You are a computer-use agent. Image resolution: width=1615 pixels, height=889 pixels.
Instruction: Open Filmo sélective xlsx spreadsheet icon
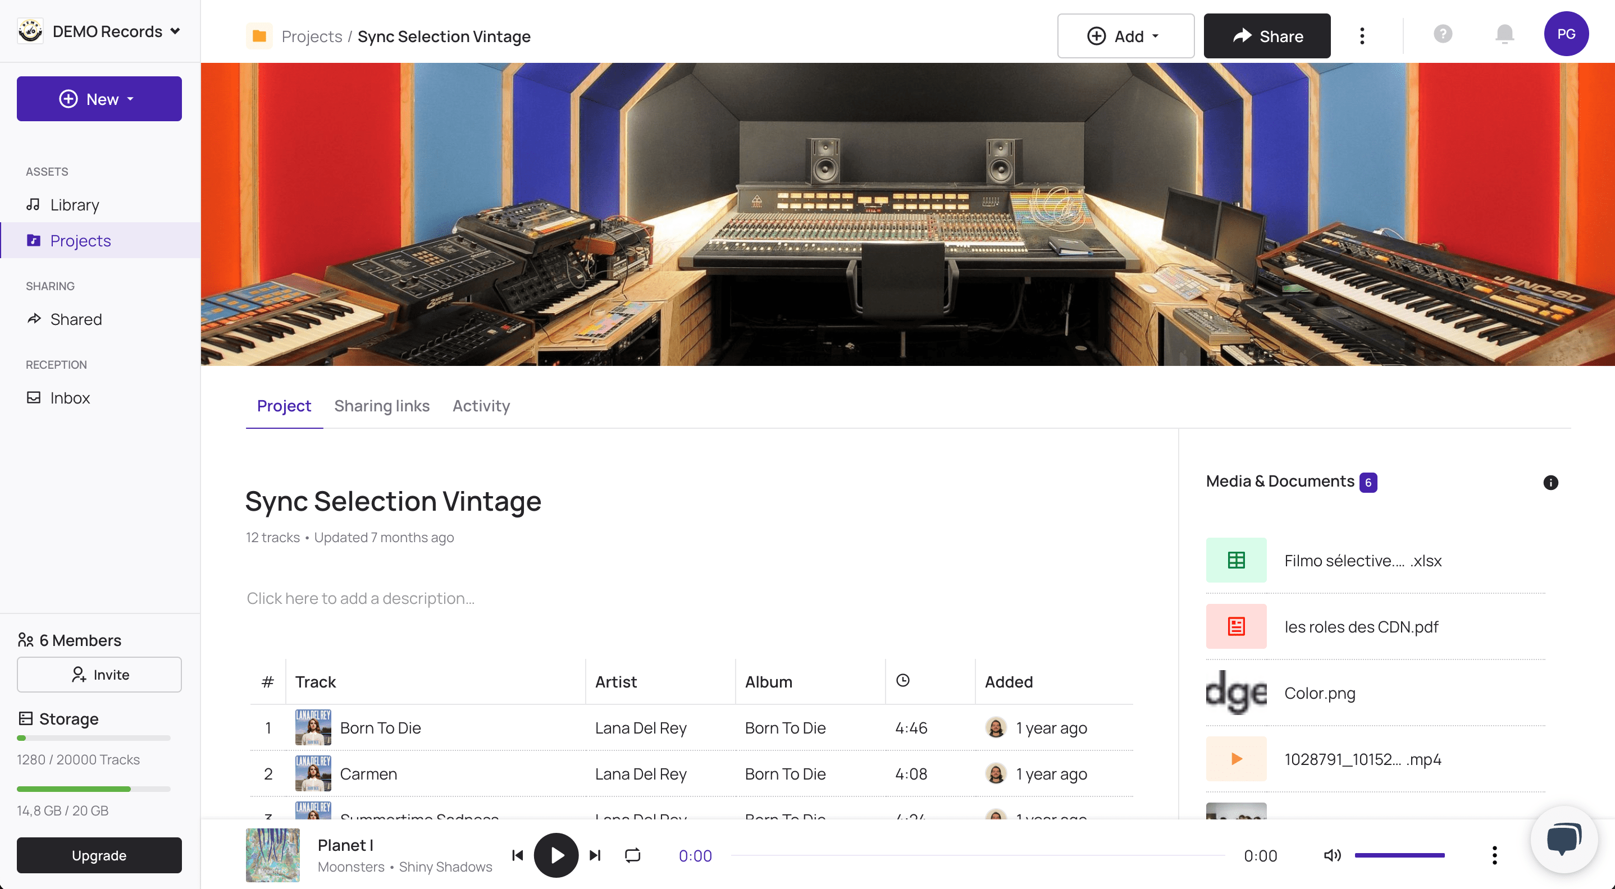pos(1236,560)
